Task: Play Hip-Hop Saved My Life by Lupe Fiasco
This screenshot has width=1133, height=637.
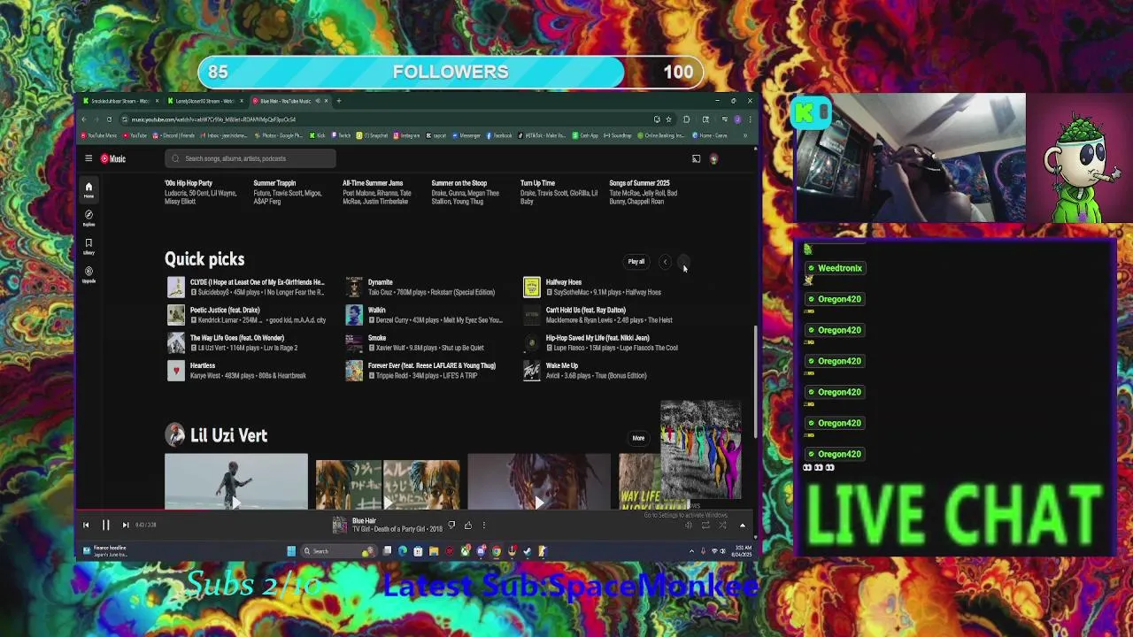Action: [x=597, y=338]
